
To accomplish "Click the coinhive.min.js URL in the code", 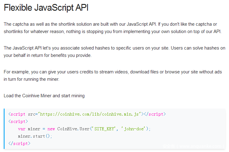I will click(90, 114).
